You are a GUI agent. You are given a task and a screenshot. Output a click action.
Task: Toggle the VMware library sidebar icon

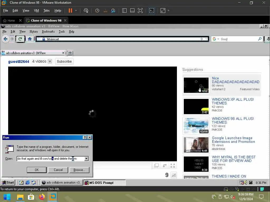point(124,11)
